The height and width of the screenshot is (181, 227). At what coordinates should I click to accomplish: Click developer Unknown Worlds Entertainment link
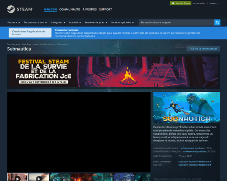click(x=195, y=161)
